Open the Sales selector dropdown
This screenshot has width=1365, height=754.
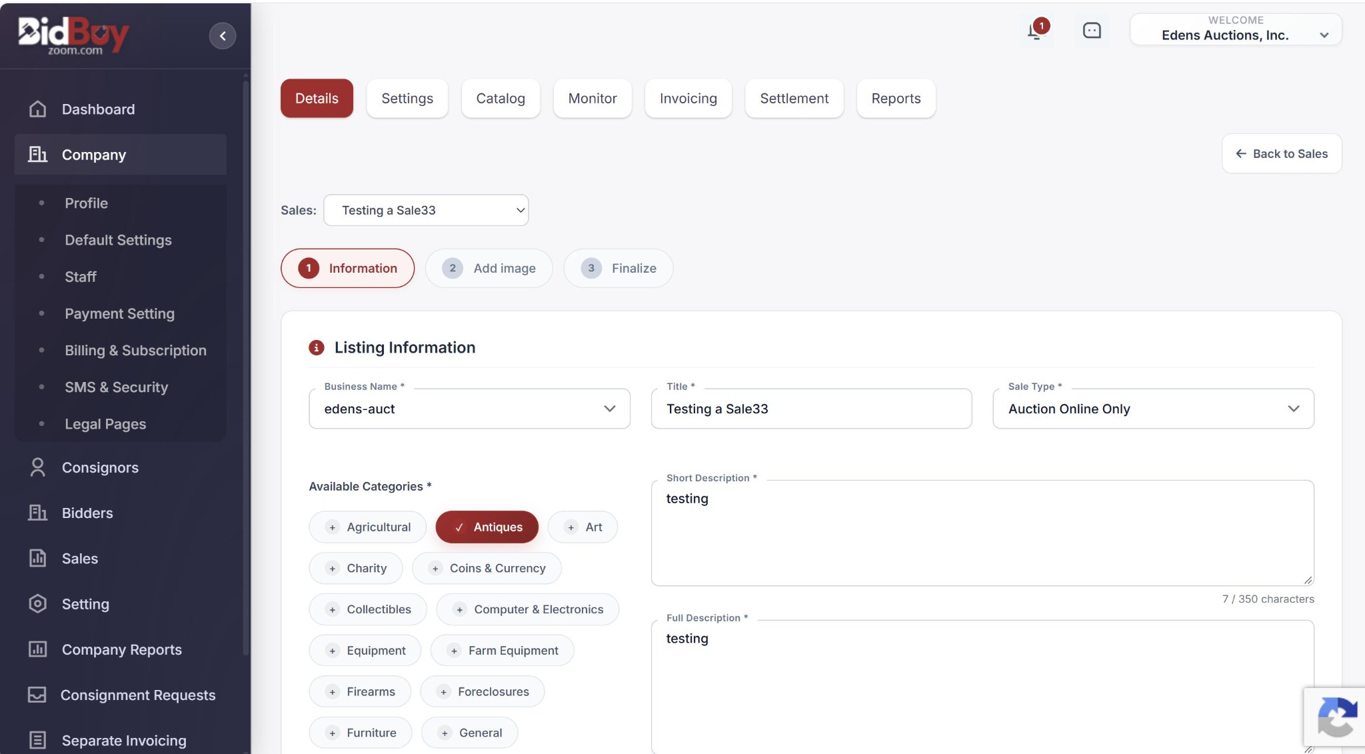pos(426,210)
